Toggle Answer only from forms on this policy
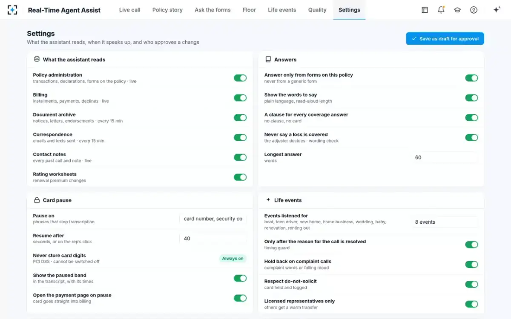Image resolution: width=511 pixels, height=319 pixels. (471, 78)
